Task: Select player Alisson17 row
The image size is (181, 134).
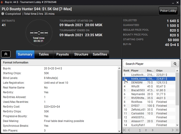Action: click(149, 121)
